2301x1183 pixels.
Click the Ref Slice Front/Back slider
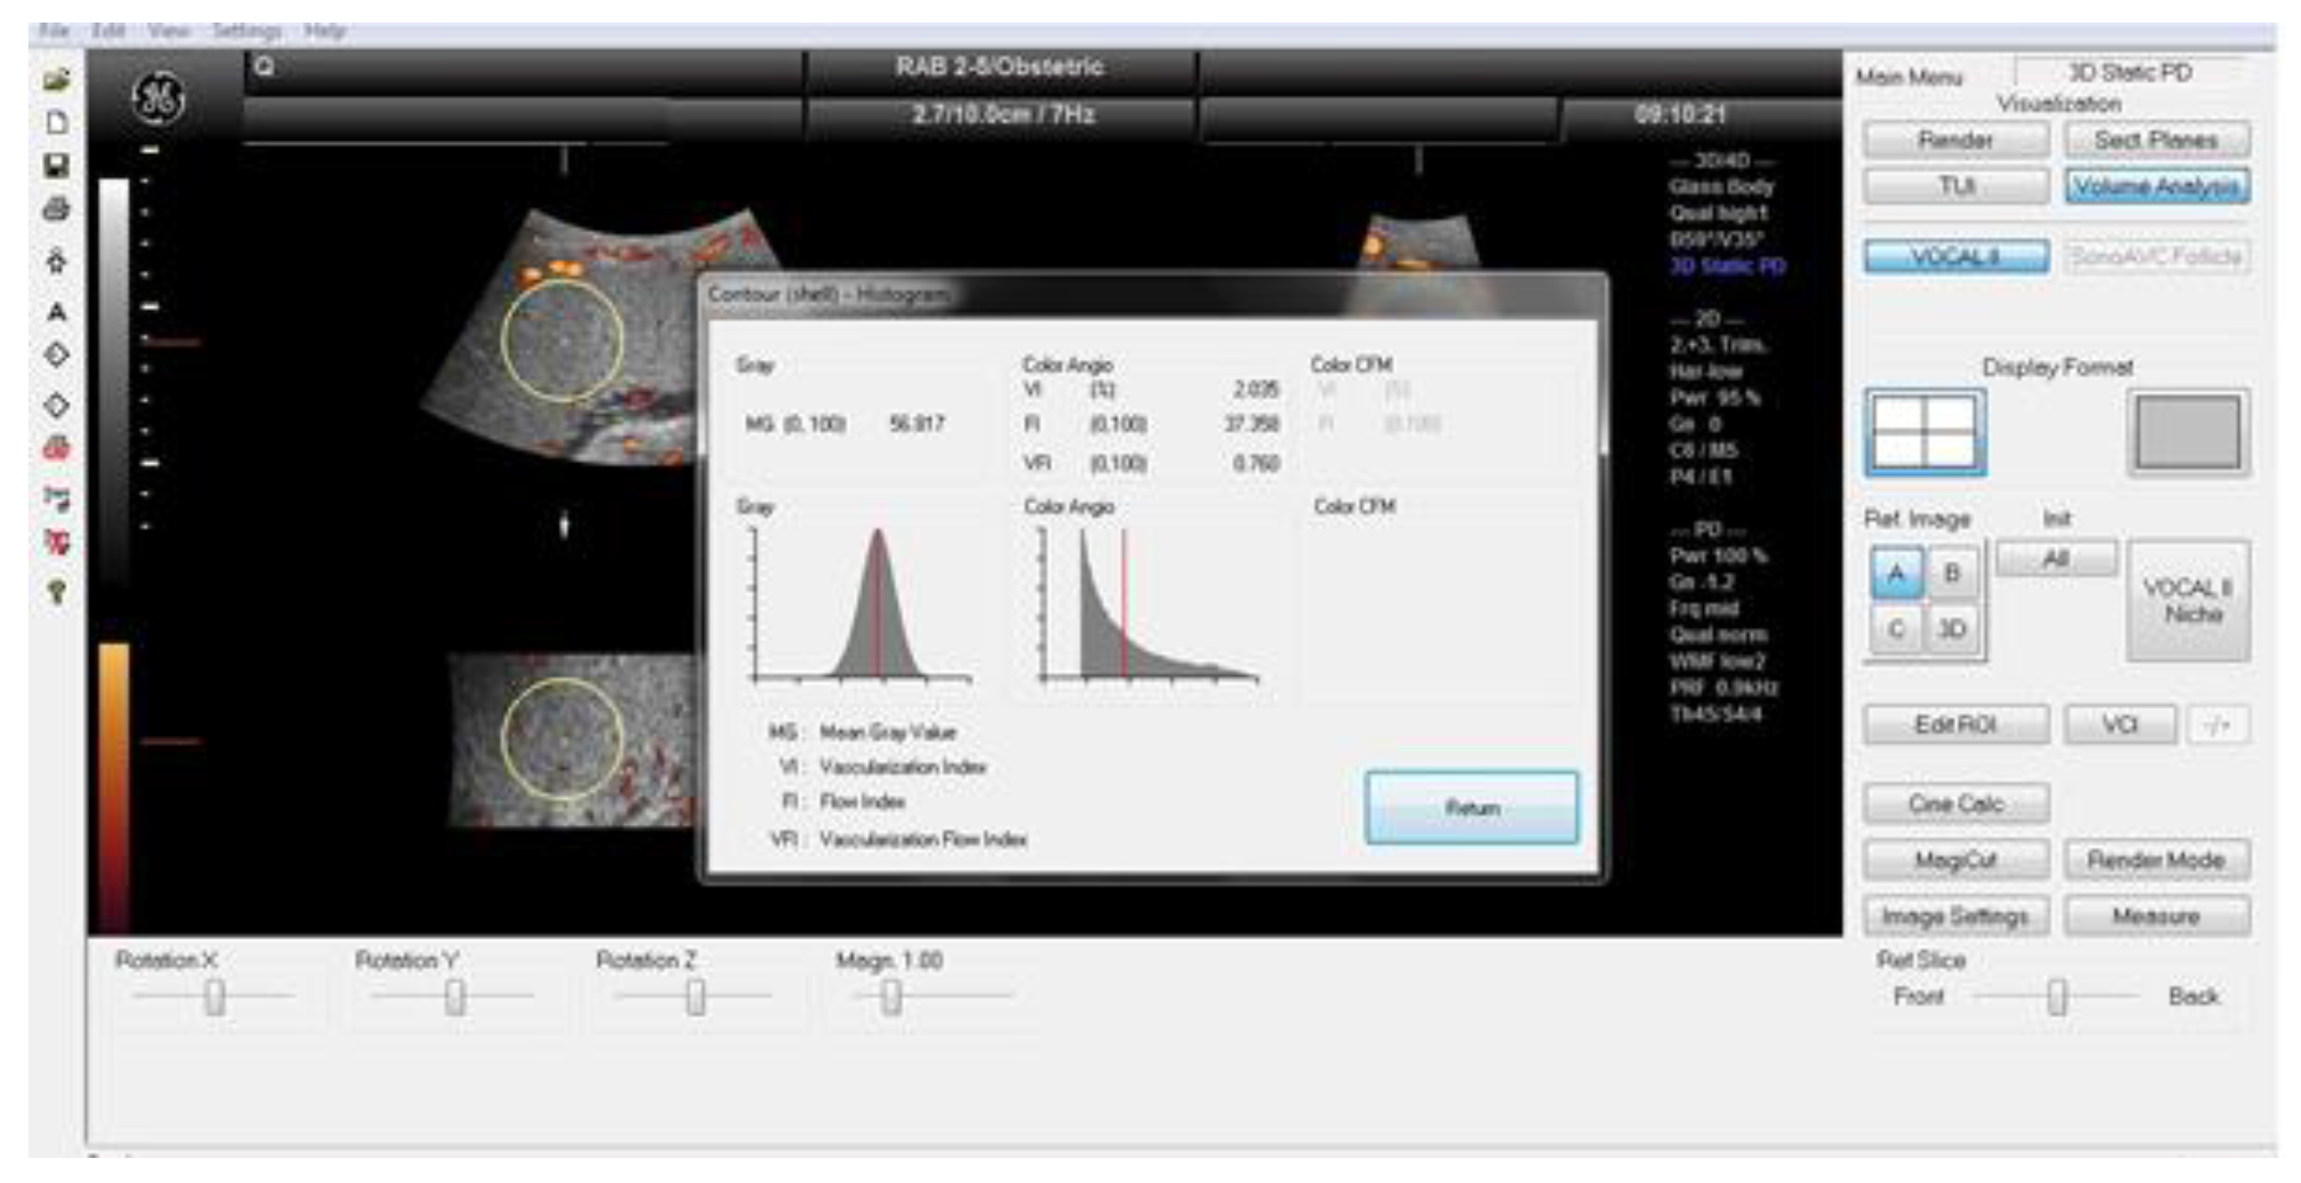coord(2057,996)
